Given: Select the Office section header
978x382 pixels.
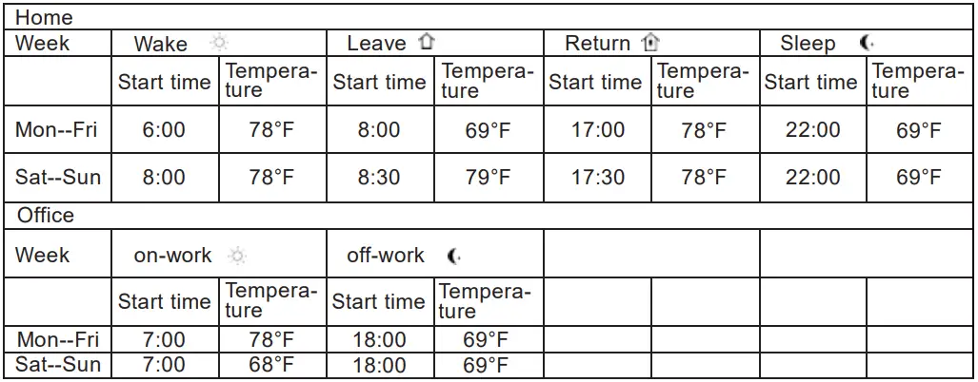Looking at the screenshot, I should pyautogui.click(x=46, y=216).
